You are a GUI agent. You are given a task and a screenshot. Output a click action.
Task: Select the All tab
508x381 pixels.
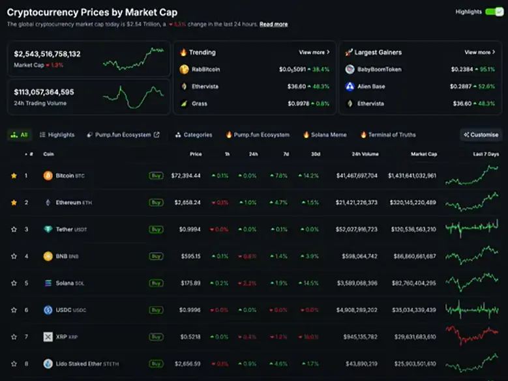pos(19,135)
